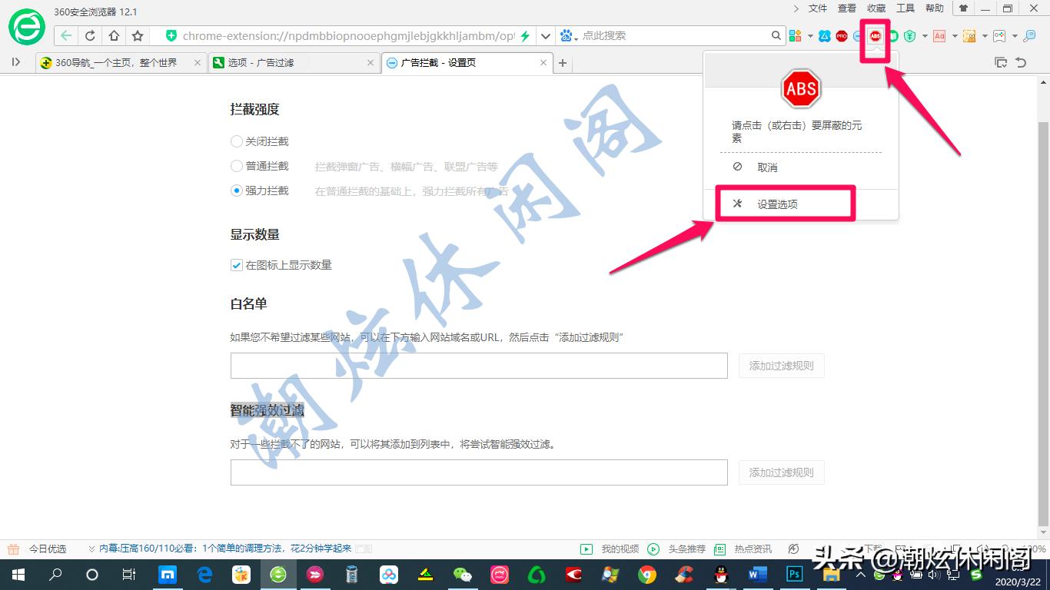This screenshot has height=590, width=1050.
Task: Click the whitelist URL input field
Action: tap(477, 365)
